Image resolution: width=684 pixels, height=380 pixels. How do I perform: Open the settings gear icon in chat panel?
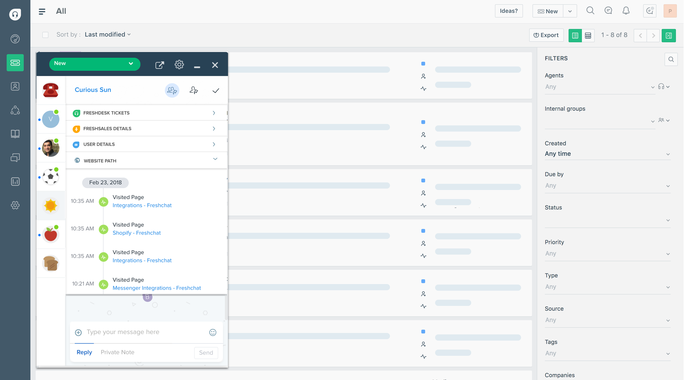point(179,65)
